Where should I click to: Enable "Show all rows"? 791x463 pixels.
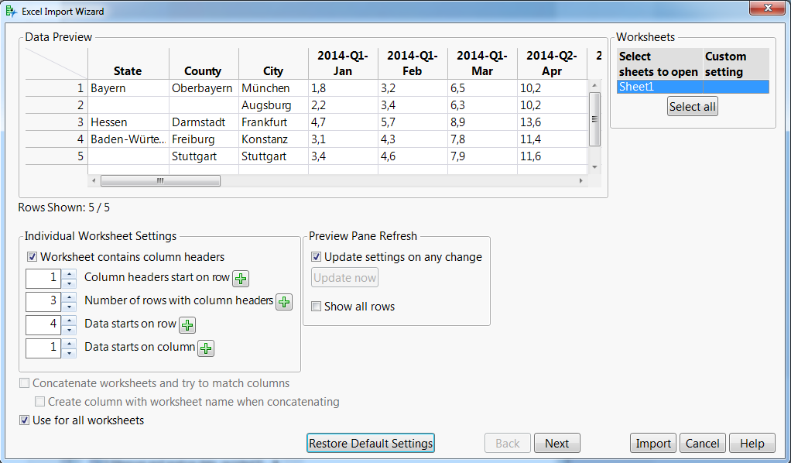pos(316,306)
